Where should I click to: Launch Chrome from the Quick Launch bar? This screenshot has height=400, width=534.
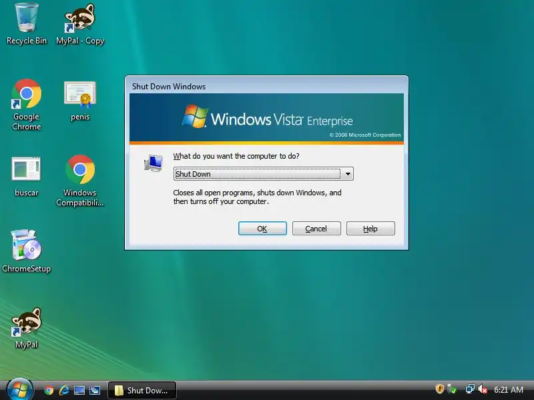coord(49,390)
